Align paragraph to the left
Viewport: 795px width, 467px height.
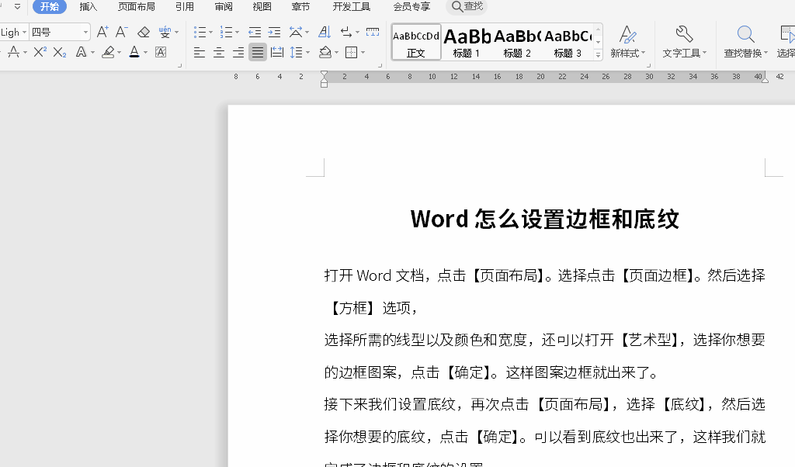pyautogui.click(x=200, y=52)
